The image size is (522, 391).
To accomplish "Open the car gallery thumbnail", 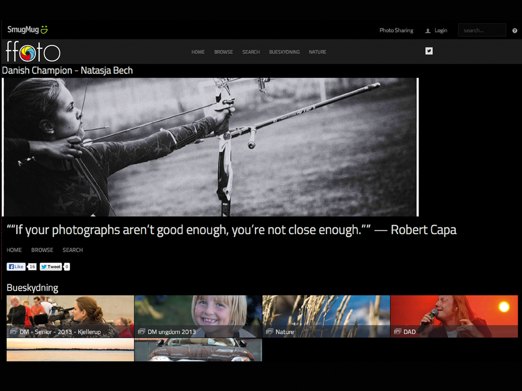I will click(198, 350).
